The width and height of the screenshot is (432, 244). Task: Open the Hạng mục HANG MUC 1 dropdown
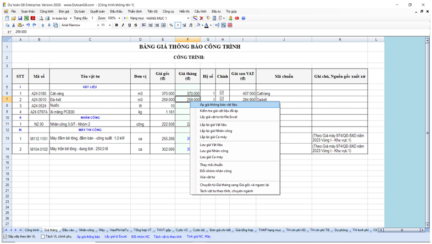[188, 18]
